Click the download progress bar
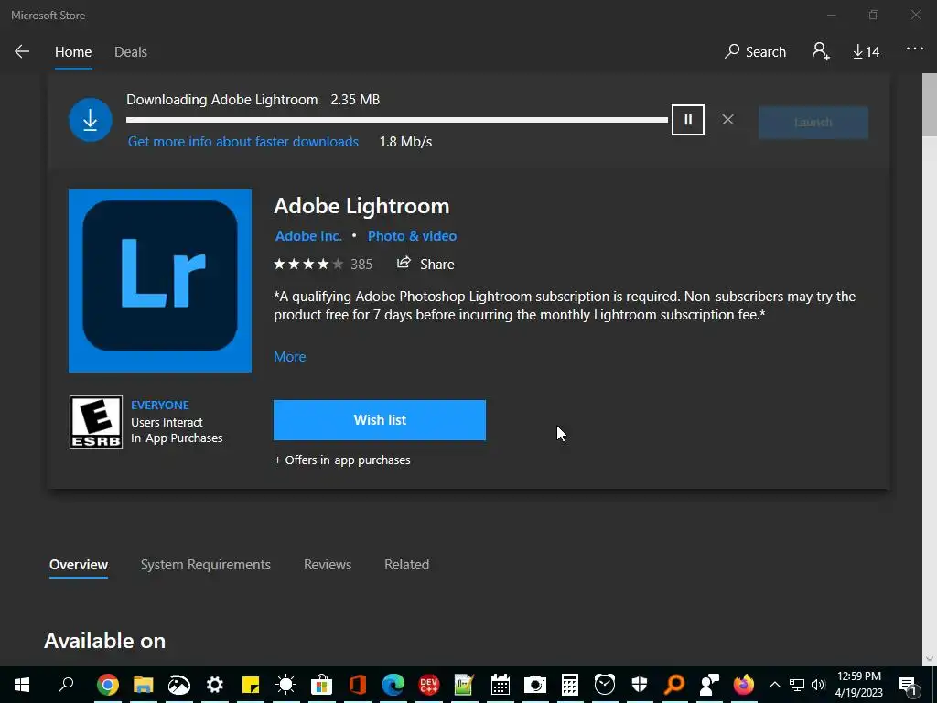 (x=397, y=120)
